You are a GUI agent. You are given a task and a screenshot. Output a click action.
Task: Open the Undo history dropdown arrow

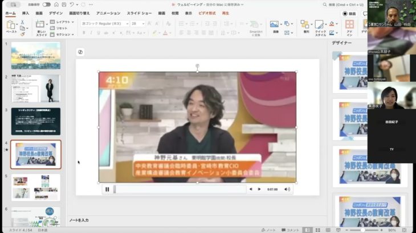click(x=77, y=5)
